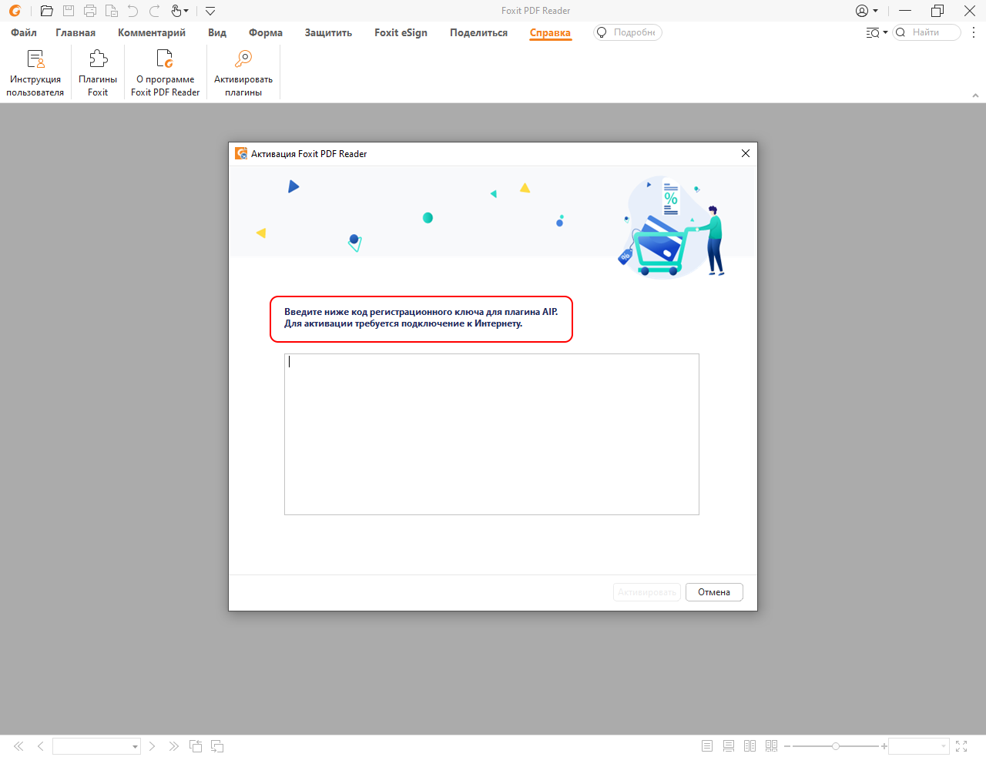Click the Плагины Foxit puzzle icon

pyautogui.click(x=98, y=59)
